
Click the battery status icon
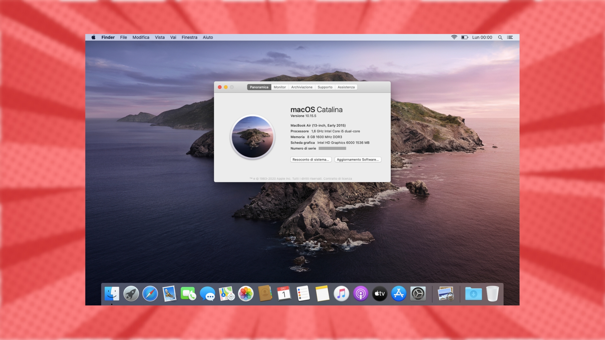pyautogui.click(x=465, y=37)
